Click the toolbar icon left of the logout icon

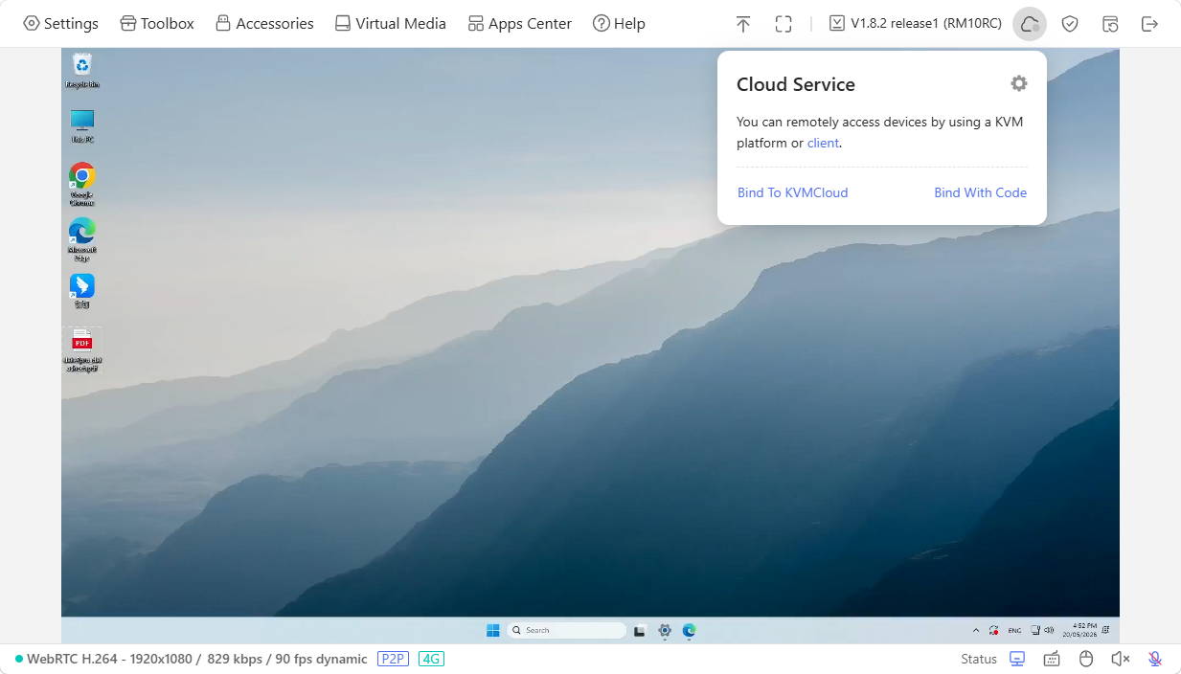(1110, 24)
